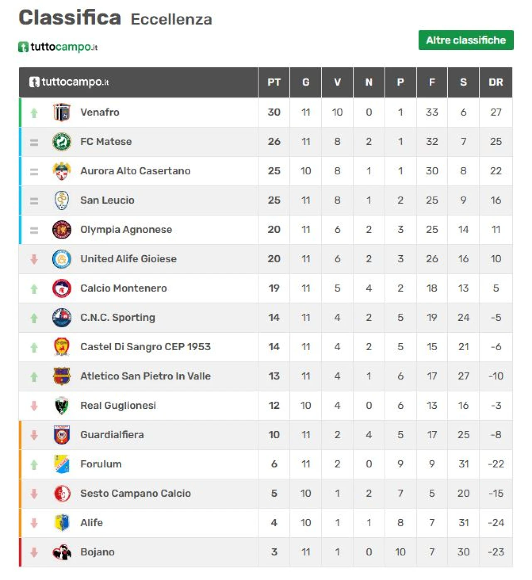Open the Altre classifiche button
Screen dimensions: 532x580
point(465,40)
